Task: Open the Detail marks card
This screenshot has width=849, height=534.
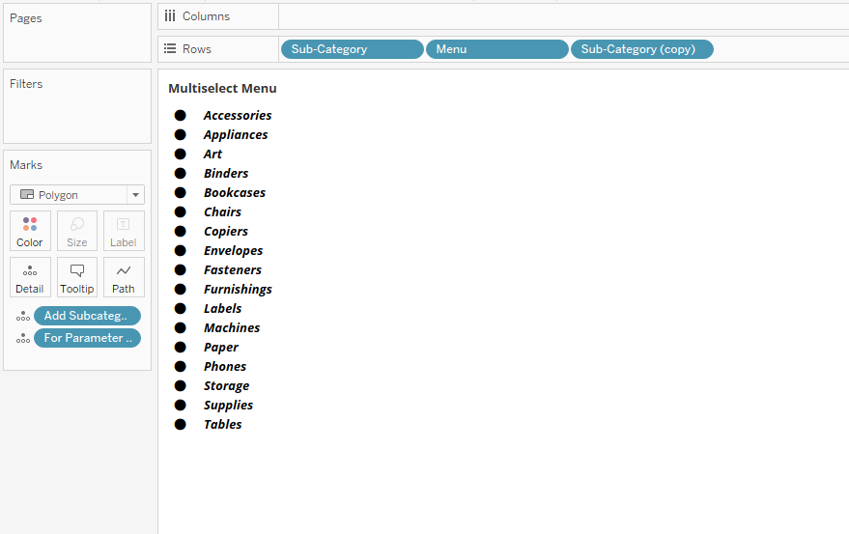Action: [x=30, y=277]
